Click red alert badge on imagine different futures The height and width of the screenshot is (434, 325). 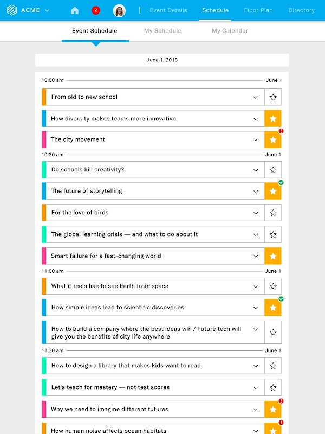coord(281,401)
